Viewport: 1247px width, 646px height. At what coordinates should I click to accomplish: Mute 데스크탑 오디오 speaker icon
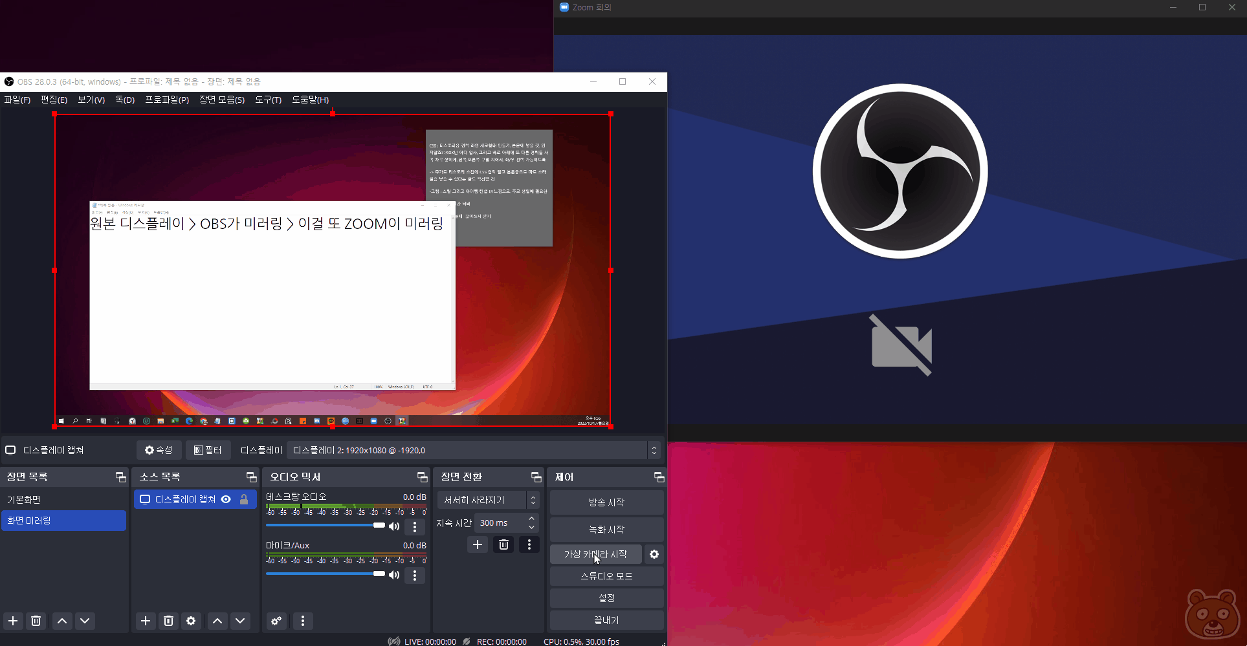tap(394, 526)
